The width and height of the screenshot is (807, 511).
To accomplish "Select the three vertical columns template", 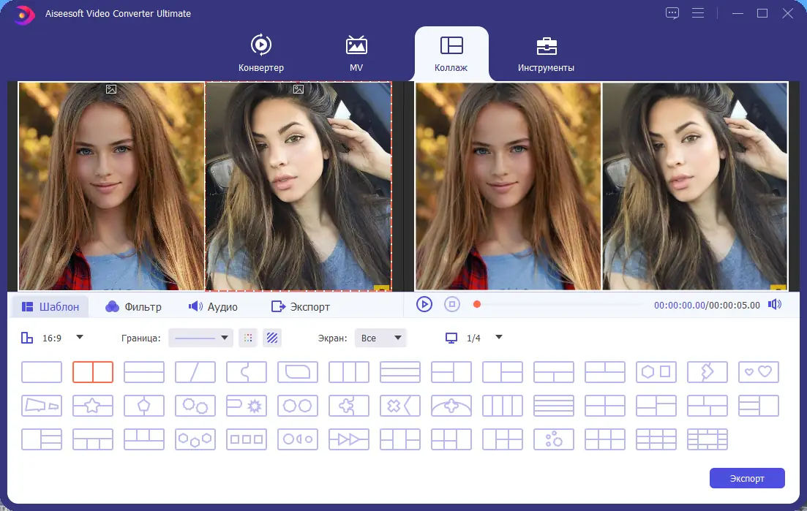I will point(349,371).
